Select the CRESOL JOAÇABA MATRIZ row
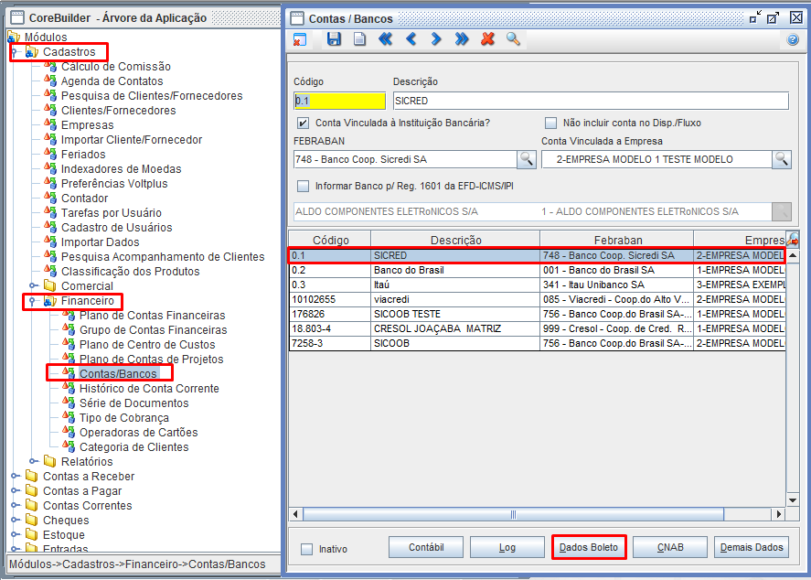The width and height of the screenshot is (811, 580). coord(537,328)
